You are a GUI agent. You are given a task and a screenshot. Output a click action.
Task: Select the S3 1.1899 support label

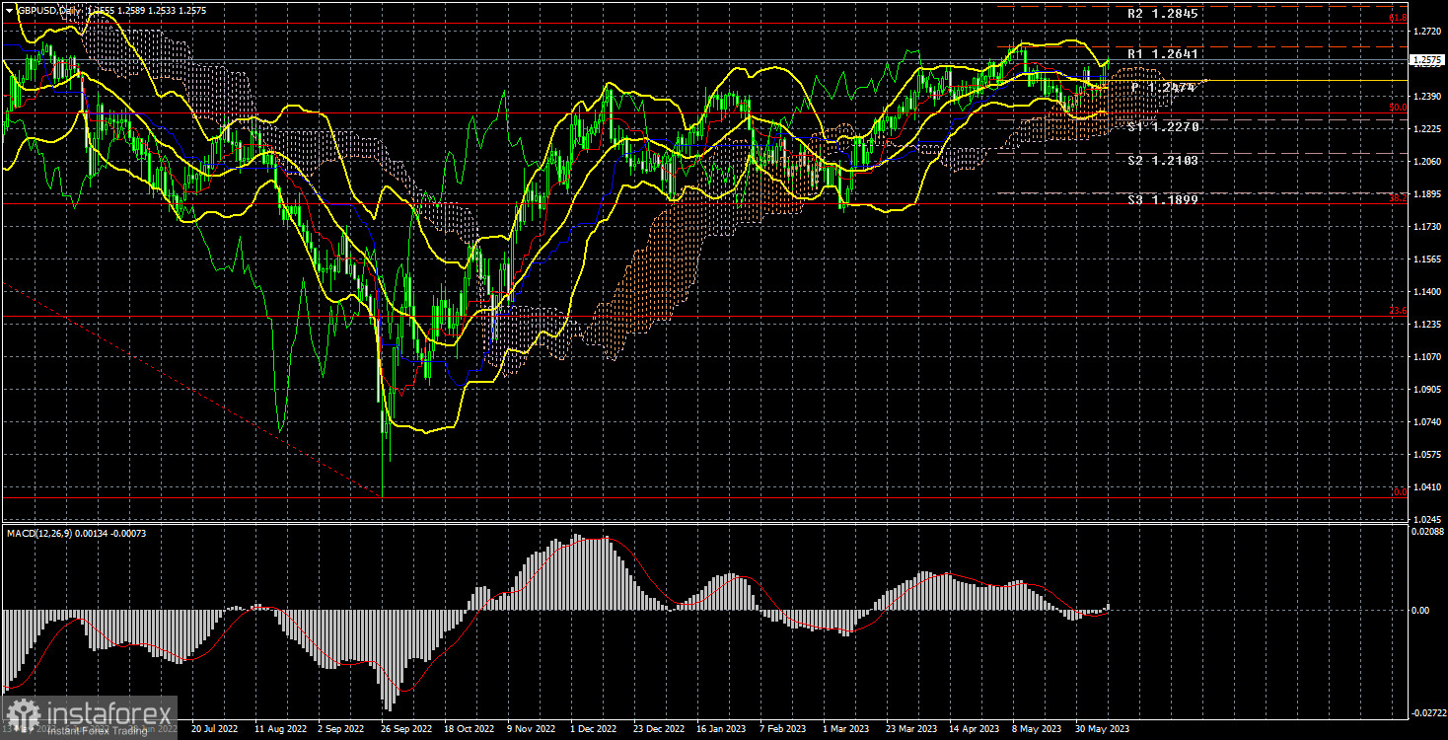1164,199
